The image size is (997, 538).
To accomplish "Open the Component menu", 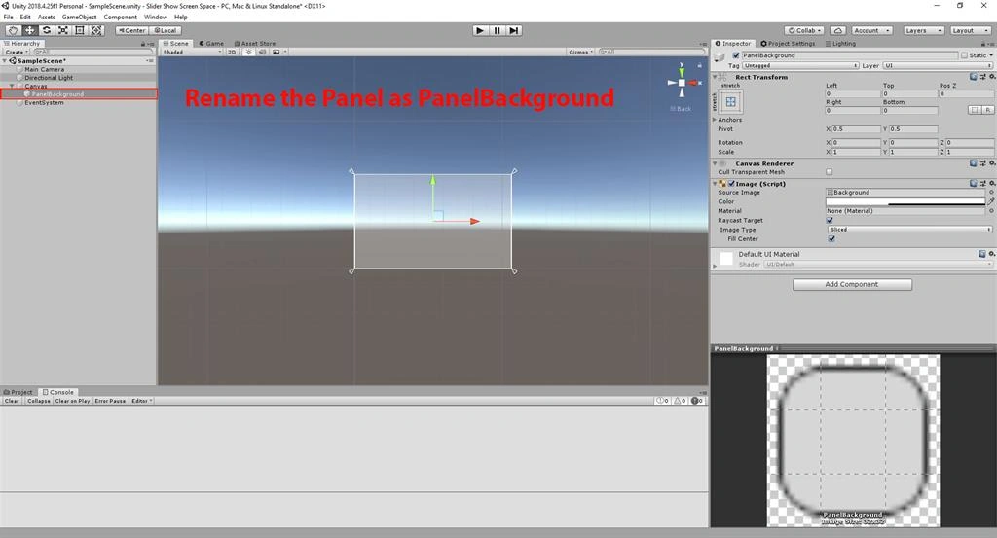I will click(x=120, y=18).
